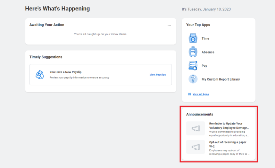Select the Pay label in Top Apps
The width and height of the screenshot is (275, 168).
click(205, 66)
